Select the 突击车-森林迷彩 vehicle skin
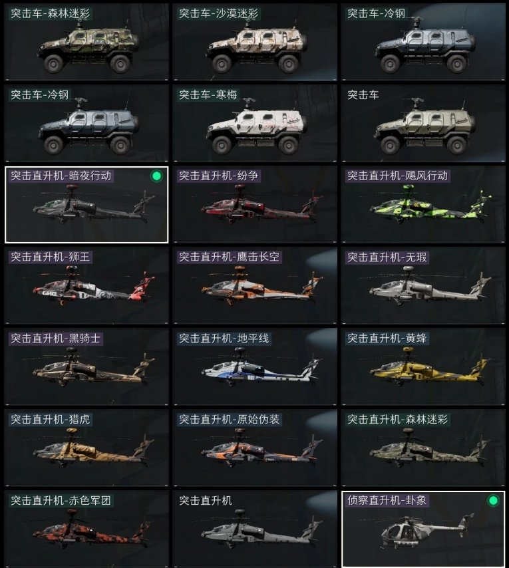 [x=86, y=42]
